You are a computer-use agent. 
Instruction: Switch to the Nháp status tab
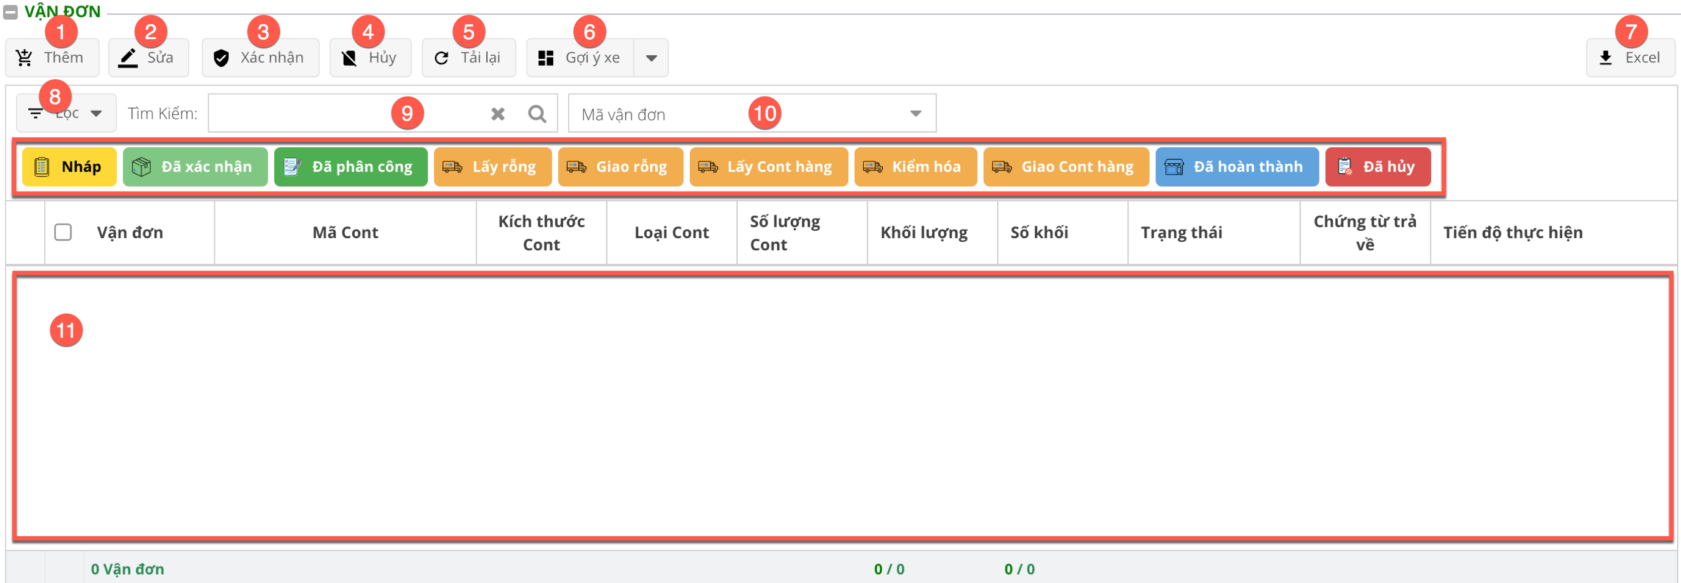click(x=69, y=167)
